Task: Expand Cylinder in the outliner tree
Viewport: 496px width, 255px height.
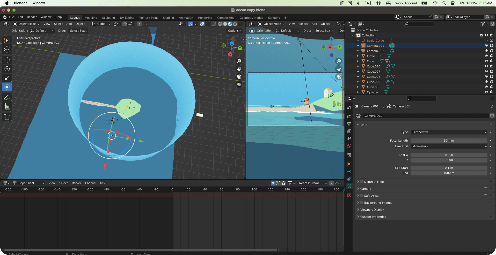Action: [x=358, y=92]
